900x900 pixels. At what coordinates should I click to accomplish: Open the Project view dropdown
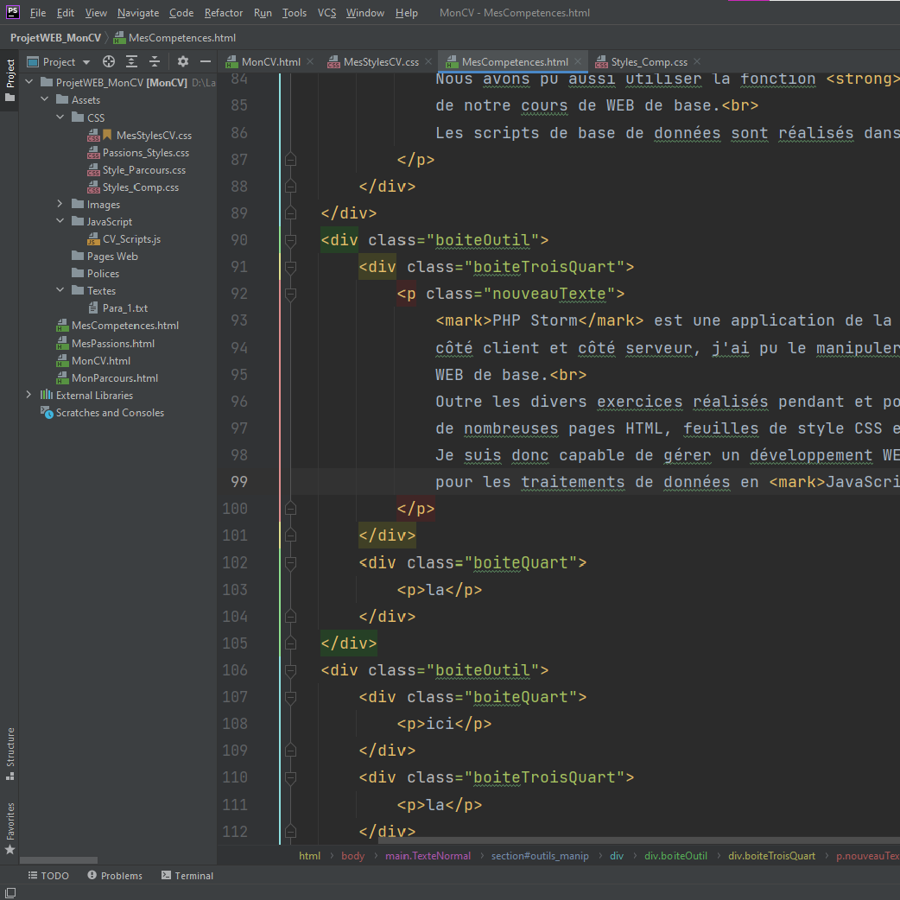coord(59,61)
